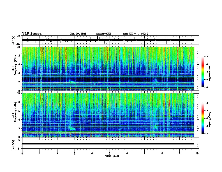Image resolution: width=222 pixels, height=172 pixels.
Task: Click the '-3' value atop ch.1 color bar
Action: [x=207, y=56]
